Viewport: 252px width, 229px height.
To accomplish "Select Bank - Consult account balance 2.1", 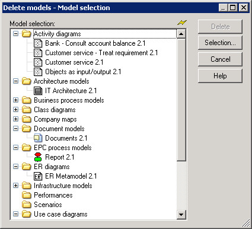I will point(95,43).
